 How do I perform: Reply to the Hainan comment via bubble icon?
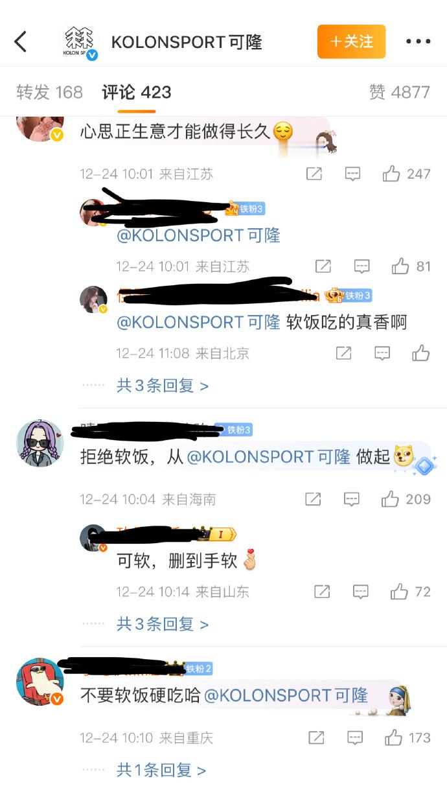click(352, 499)
